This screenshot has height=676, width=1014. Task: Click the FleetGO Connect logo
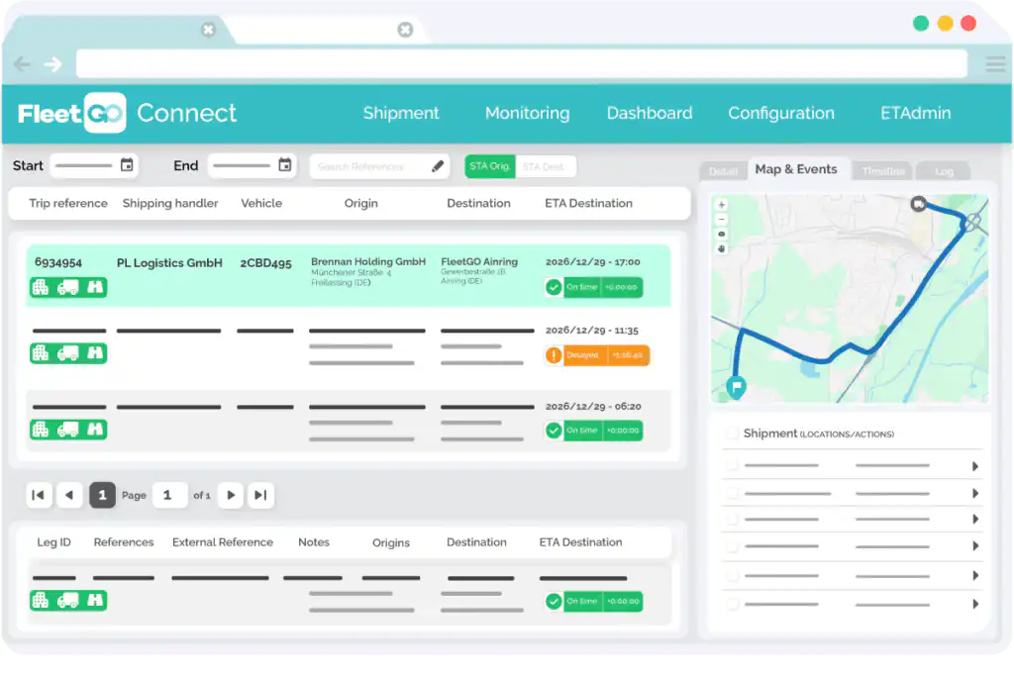[x=128, y=113]
